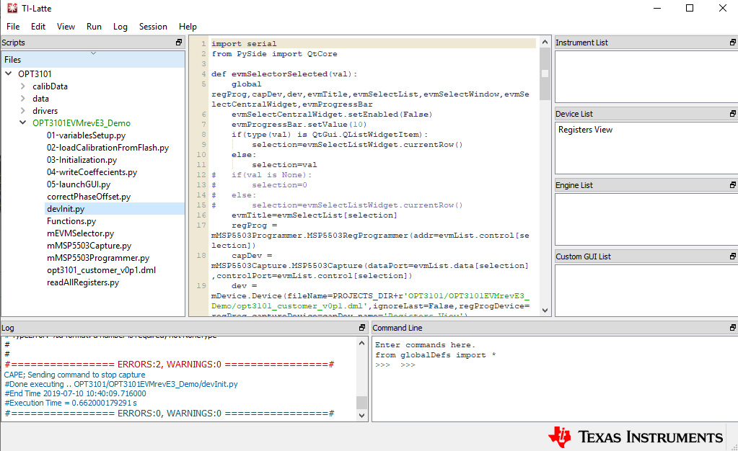
Task: Float the Scripts panel with its undock icon
Action: [x=179, y=43]
